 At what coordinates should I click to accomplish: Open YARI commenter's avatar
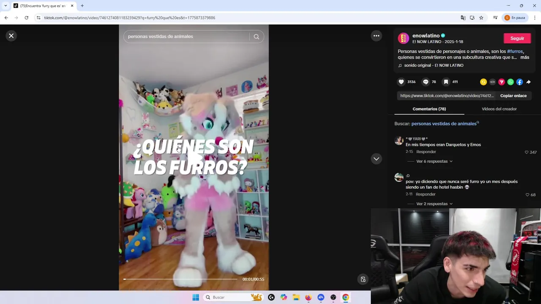(399, 141)
